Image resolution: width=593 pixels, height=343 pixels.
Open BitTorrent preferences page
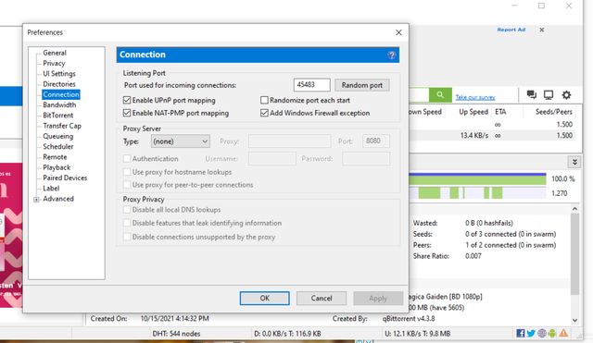pyautogui.click(x=57, y=116)
